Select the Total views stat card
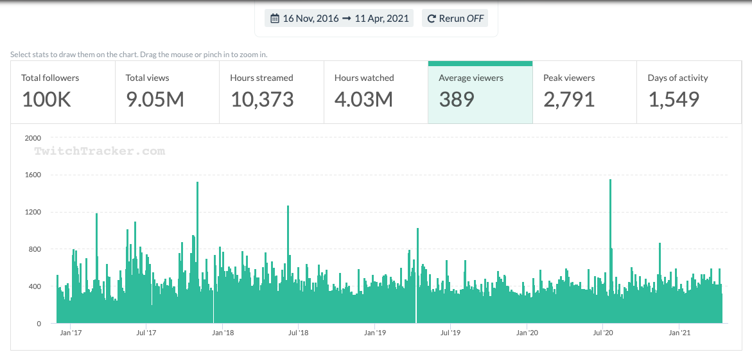Viewport: 752px width, 359px height. [168, 92]
